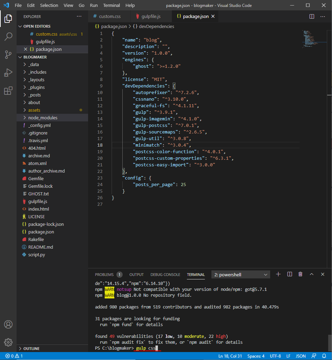
Task: Open the Explorer view in activity bar
Action: (8, 19)
